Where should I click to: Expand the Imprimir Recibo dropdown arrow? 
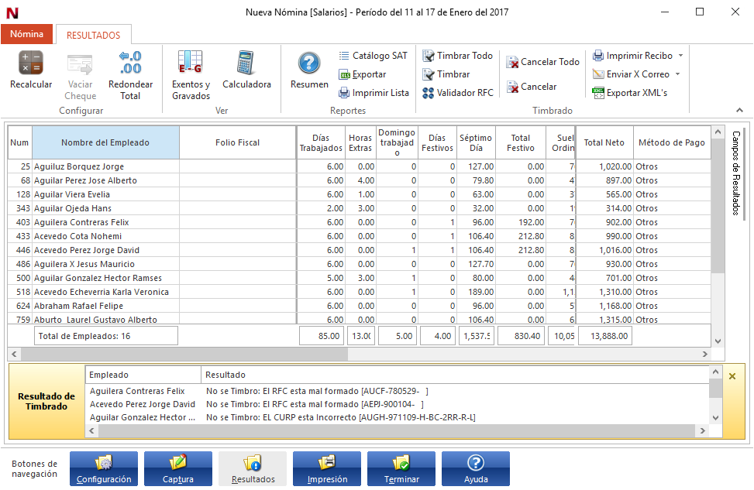(680, 56)
